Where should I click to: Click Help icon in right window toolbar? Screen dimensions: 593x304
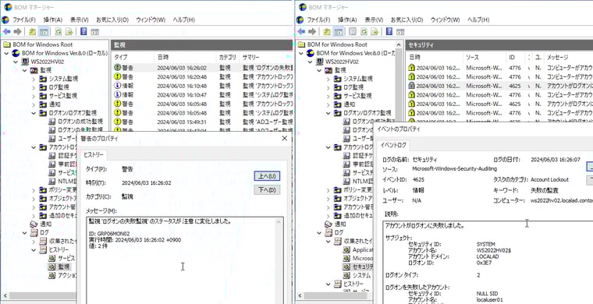pyautogui.click(x=389, y=32)
